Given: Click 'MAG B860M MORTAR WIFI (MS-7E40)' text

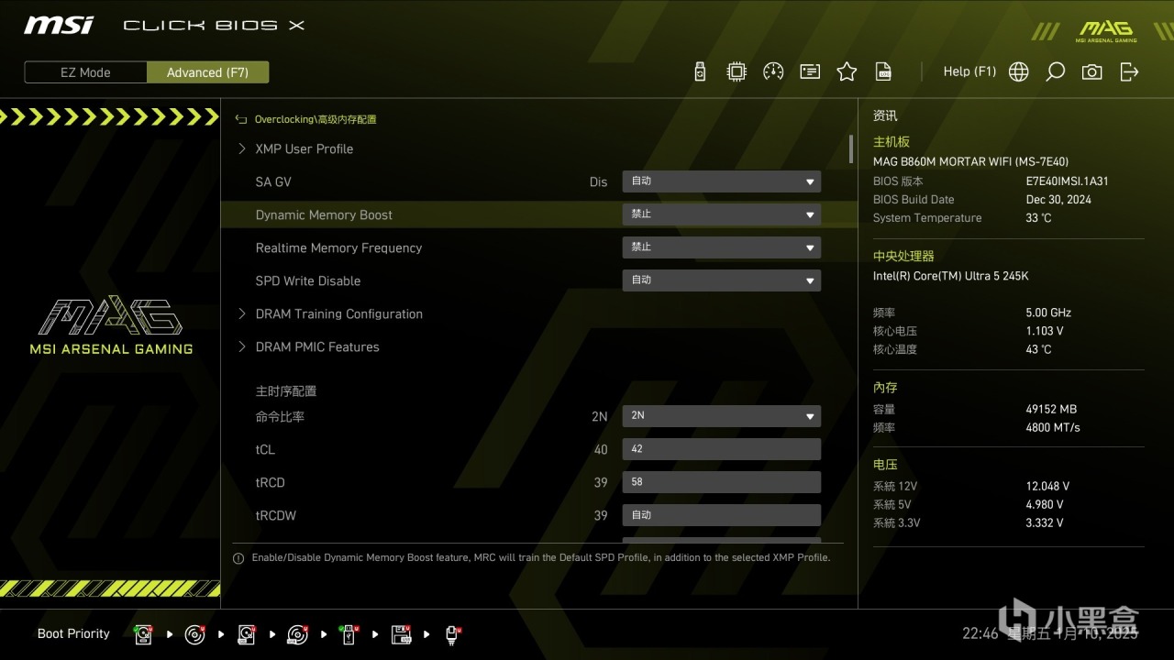Looking at the screenshot, I should tap(970, 162).
